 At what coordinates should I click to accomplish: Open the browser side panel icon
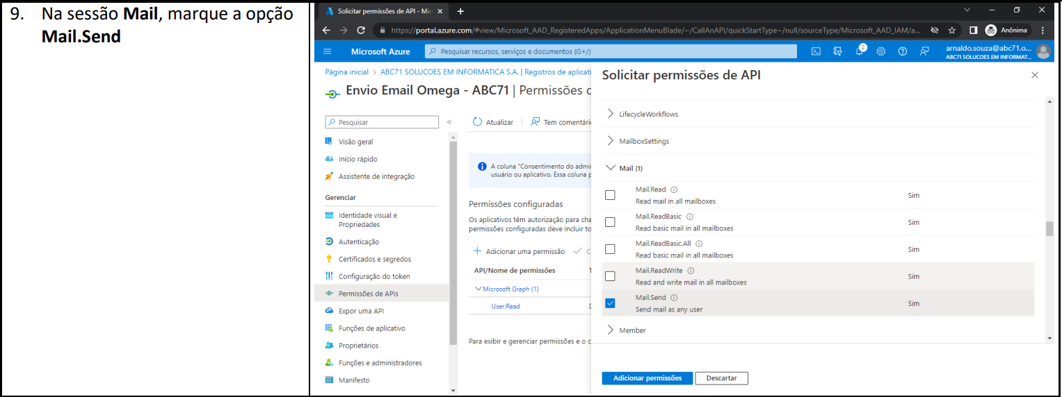click(x=973, y=31)
